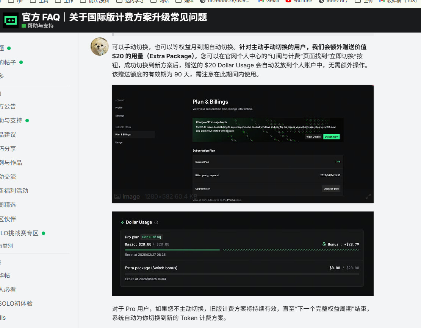
Task: Select 帮助与支持 in the left sidebar
Action: tap(11, 120)
